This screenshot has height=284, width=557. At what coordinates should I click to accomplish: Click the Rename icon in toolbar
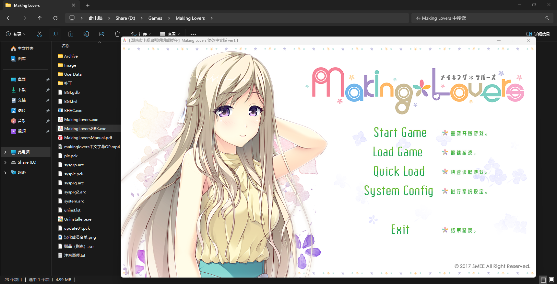86,34
